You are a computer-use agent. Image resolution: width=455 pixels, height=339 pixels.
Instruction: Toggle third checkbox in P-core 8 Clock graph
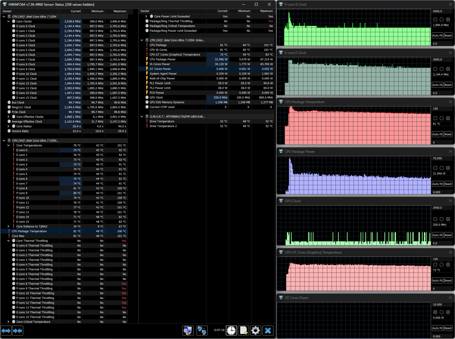[x=448, y=20]
